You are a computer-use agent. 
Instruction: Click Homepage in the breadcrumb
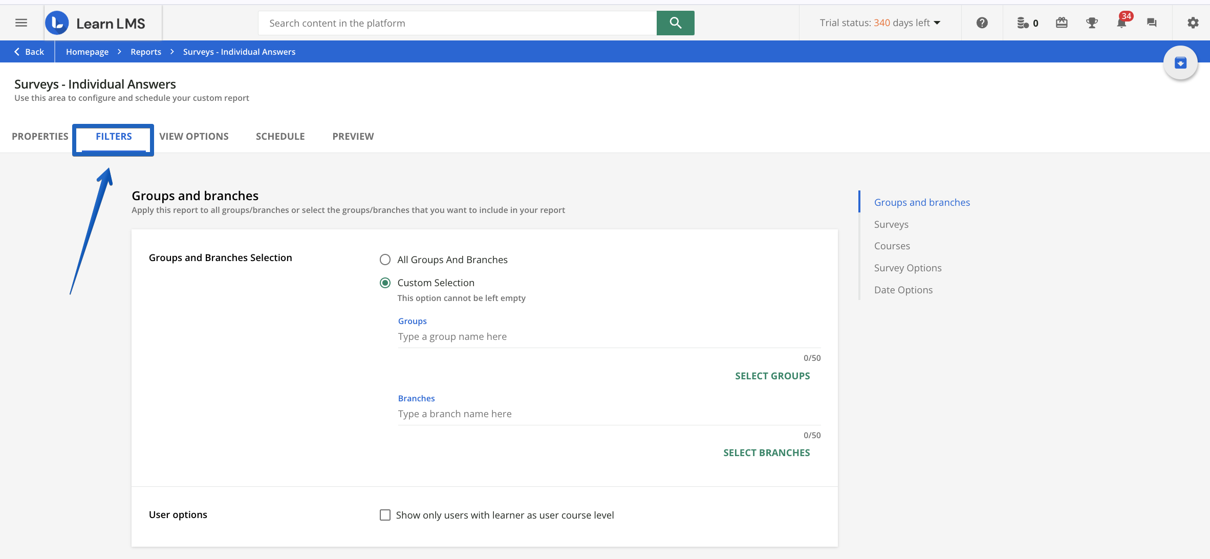coord(87,52)
